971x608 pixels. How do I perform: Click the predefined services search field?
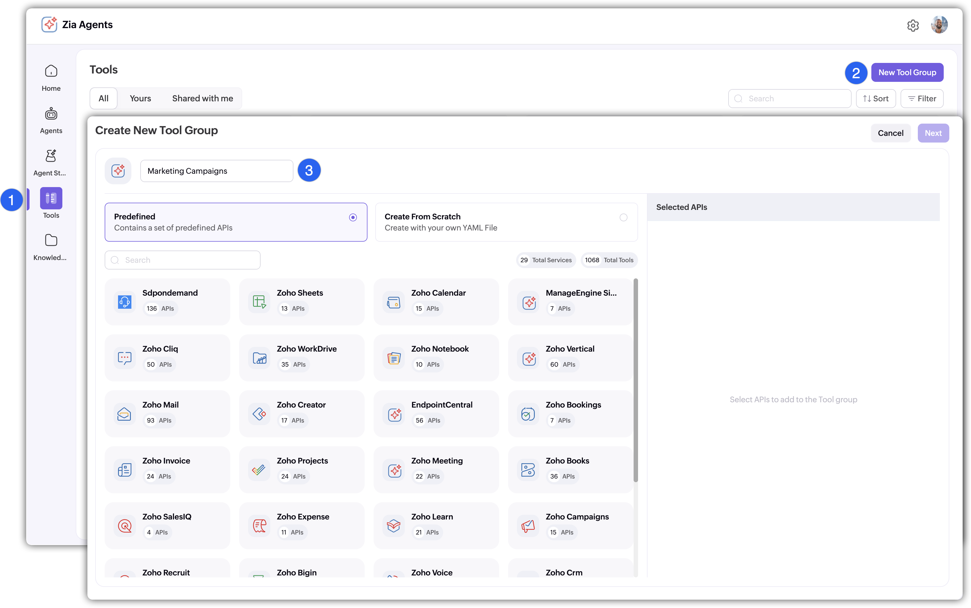(183, 260)
